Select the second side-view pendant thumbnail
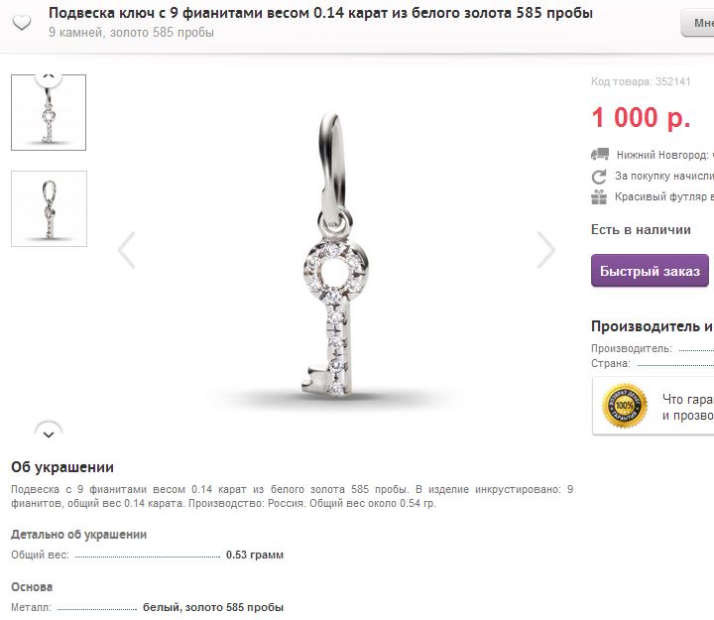This screenshot has height=620, width=714. point(49,208)
